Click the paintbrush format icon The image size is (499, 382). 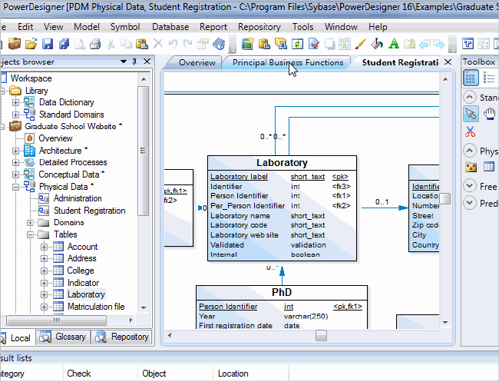tap(361, 44)
